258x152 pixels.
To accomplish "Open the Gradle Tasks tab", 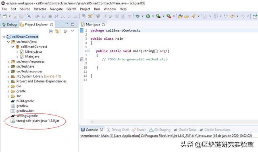I will (x=185, y=129).
